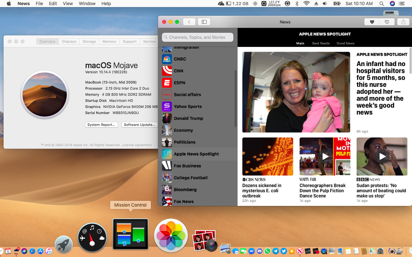Screen dimensions: 412x257
Task: Open iTunes from the Dock
Action: click(49, 251)
